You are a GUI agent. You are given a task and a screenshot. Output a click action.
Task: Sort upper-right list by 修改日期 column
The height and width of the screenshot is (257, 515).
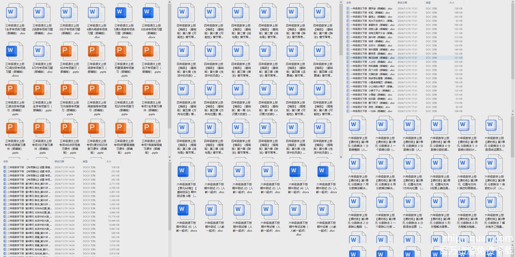402,3
